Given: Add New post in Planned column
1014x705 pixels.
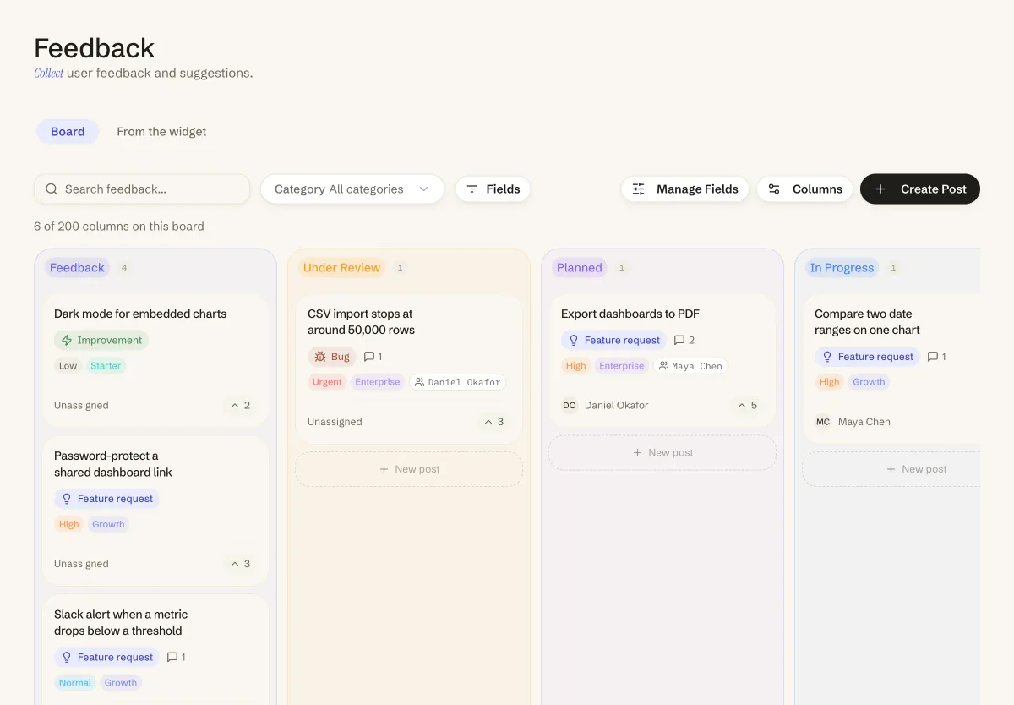Looking at the screenshot, I should pos(662,453).
